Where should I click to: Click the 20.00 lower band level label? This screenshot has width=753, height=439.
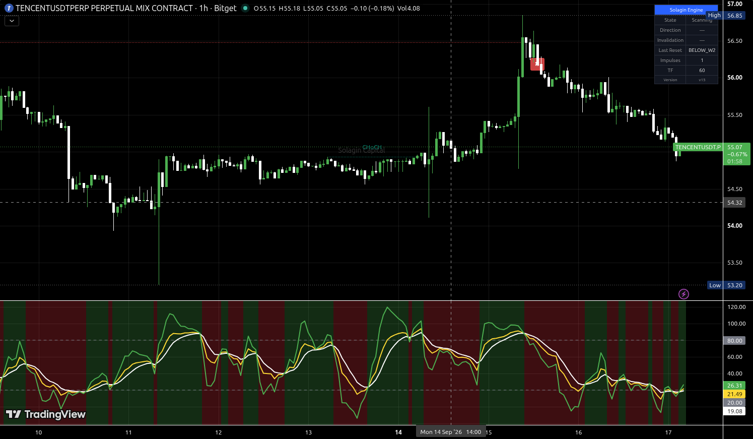pyautogui.click(x=735, y=403)
